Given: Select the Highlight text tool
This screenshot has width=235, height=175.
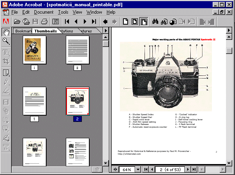Looking at the screenshot, I should 6,91.
